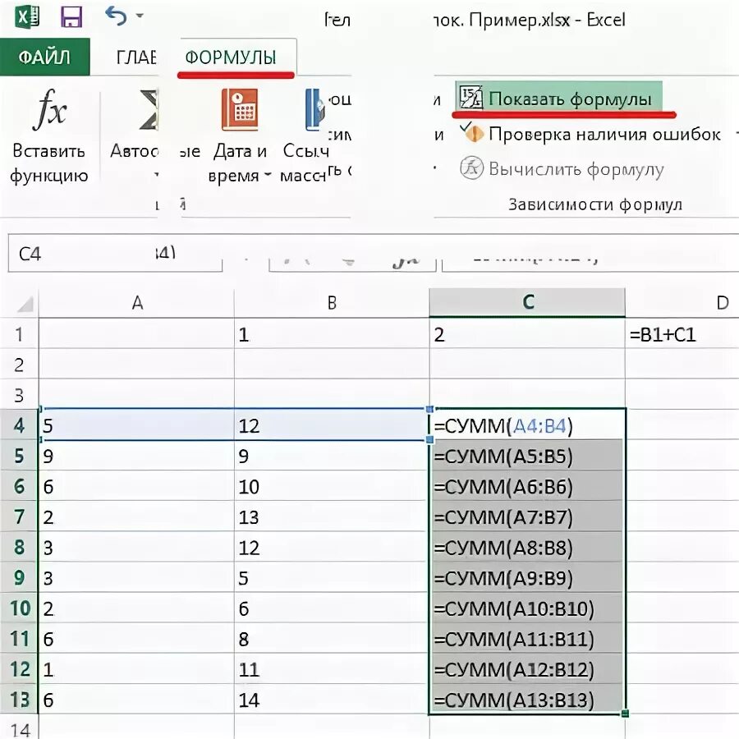Click cell B12 with value 11

click(332, 668)
